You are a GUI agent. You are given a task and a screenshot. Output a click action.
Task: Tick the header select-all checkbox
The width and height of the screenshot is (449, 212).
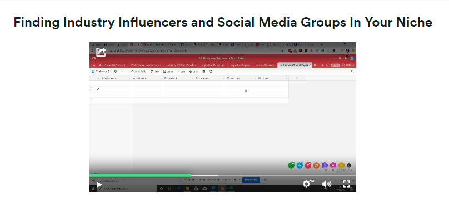[92, 78]
